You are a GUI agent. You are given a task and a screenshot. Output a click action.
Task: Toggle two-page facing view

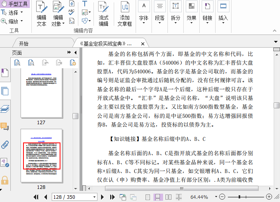(168, 197)
